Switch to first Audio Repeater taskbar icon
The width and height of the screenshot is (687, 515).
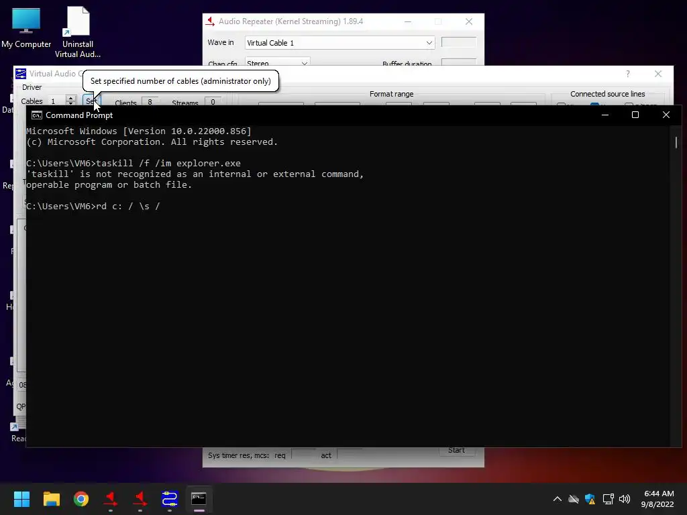[x=111, y=499]
